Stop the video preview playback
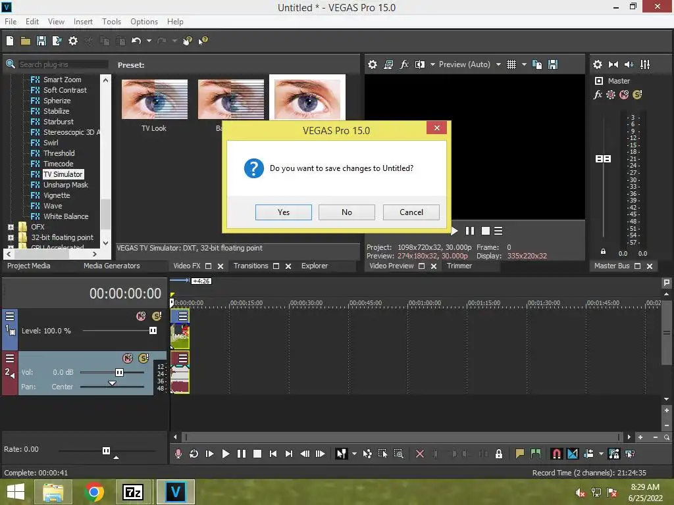 click(485, 231)
